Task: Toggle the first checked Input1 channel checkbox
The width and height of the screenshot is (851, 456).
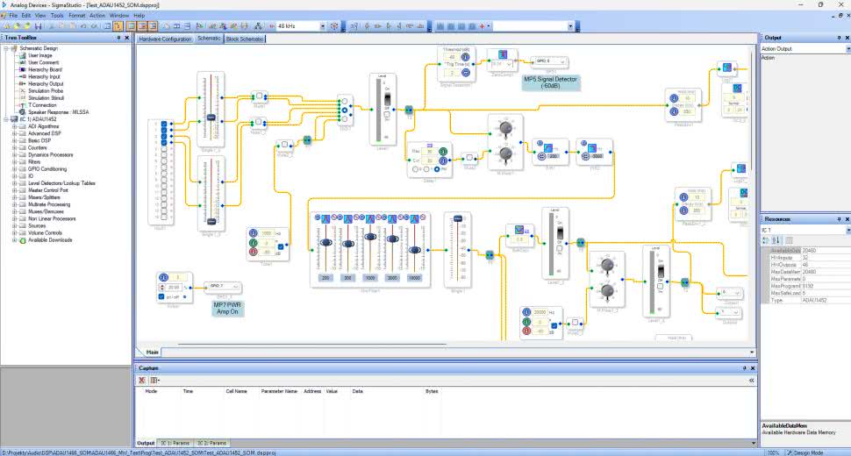Action: (x=162, y=125)
